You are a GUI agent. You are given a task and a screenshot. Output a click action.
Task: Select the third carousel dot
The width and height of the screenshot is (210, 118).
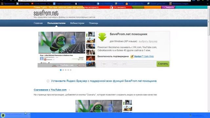pyautogui.click(x=66, y=70)
